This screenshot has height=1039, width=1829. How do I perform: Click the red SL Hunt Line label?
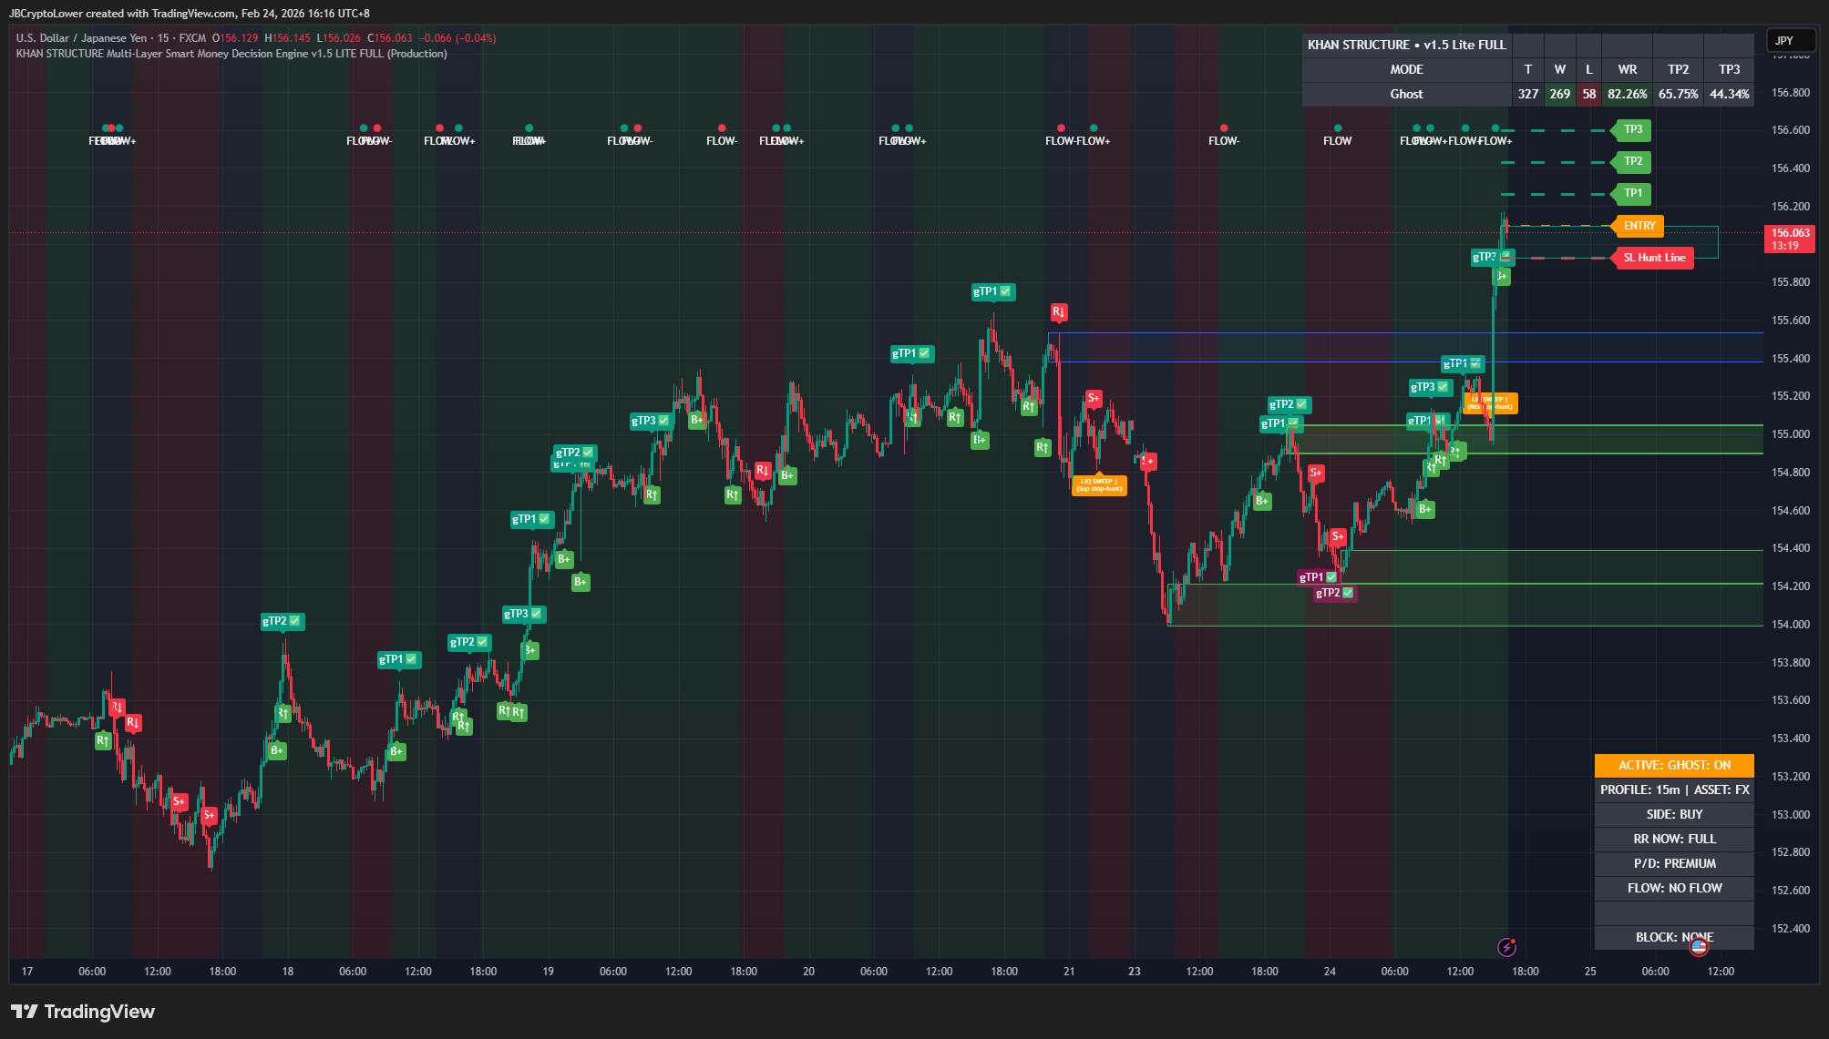pyautogui.click(x=1653, y=258)
